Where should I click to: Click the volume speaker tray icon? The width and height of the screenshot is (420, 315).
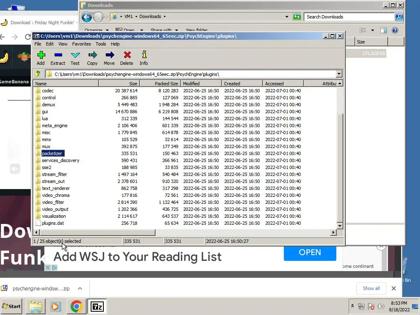[381, 306]
